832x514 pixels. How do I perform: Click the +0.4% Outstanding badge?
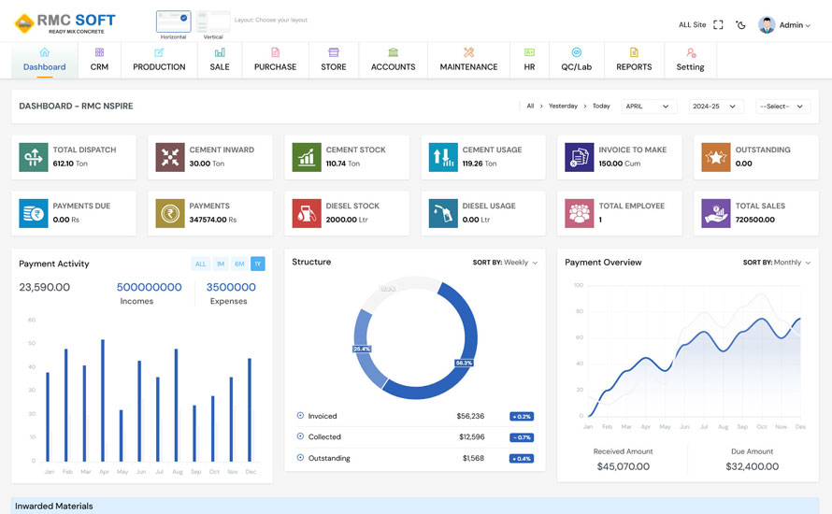point(522,458)
